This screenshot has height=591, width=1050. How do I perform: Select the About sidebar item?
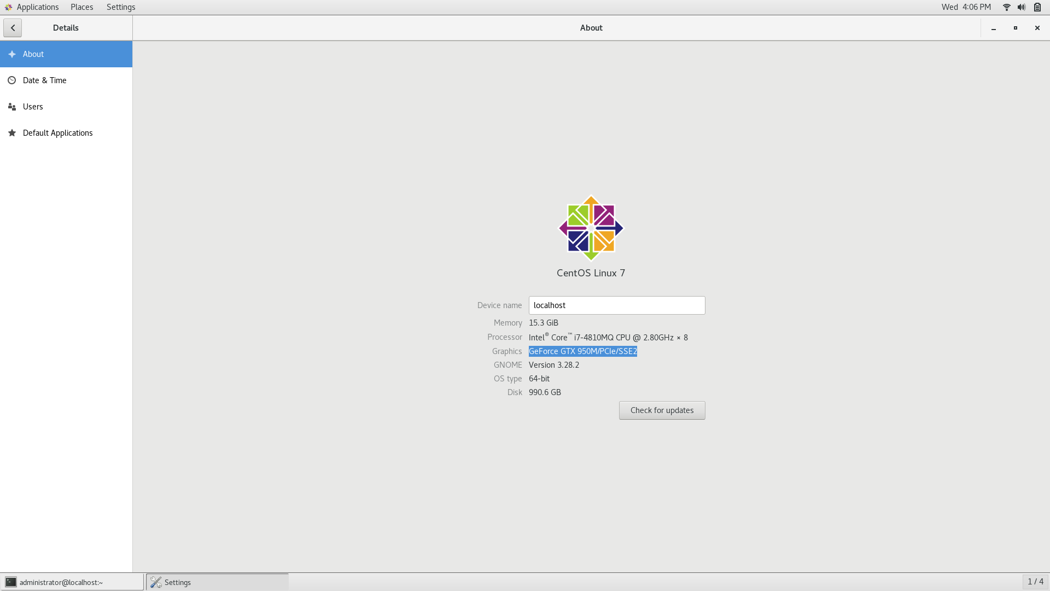coord(66,54)
